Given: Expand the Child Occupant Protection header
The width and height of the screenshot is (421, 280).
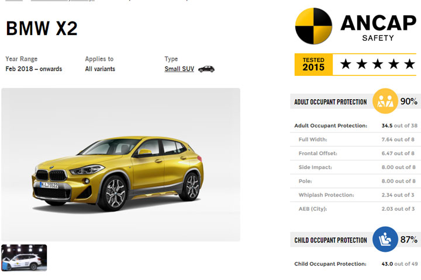Looking at the screenshot, I should point(331,240).
